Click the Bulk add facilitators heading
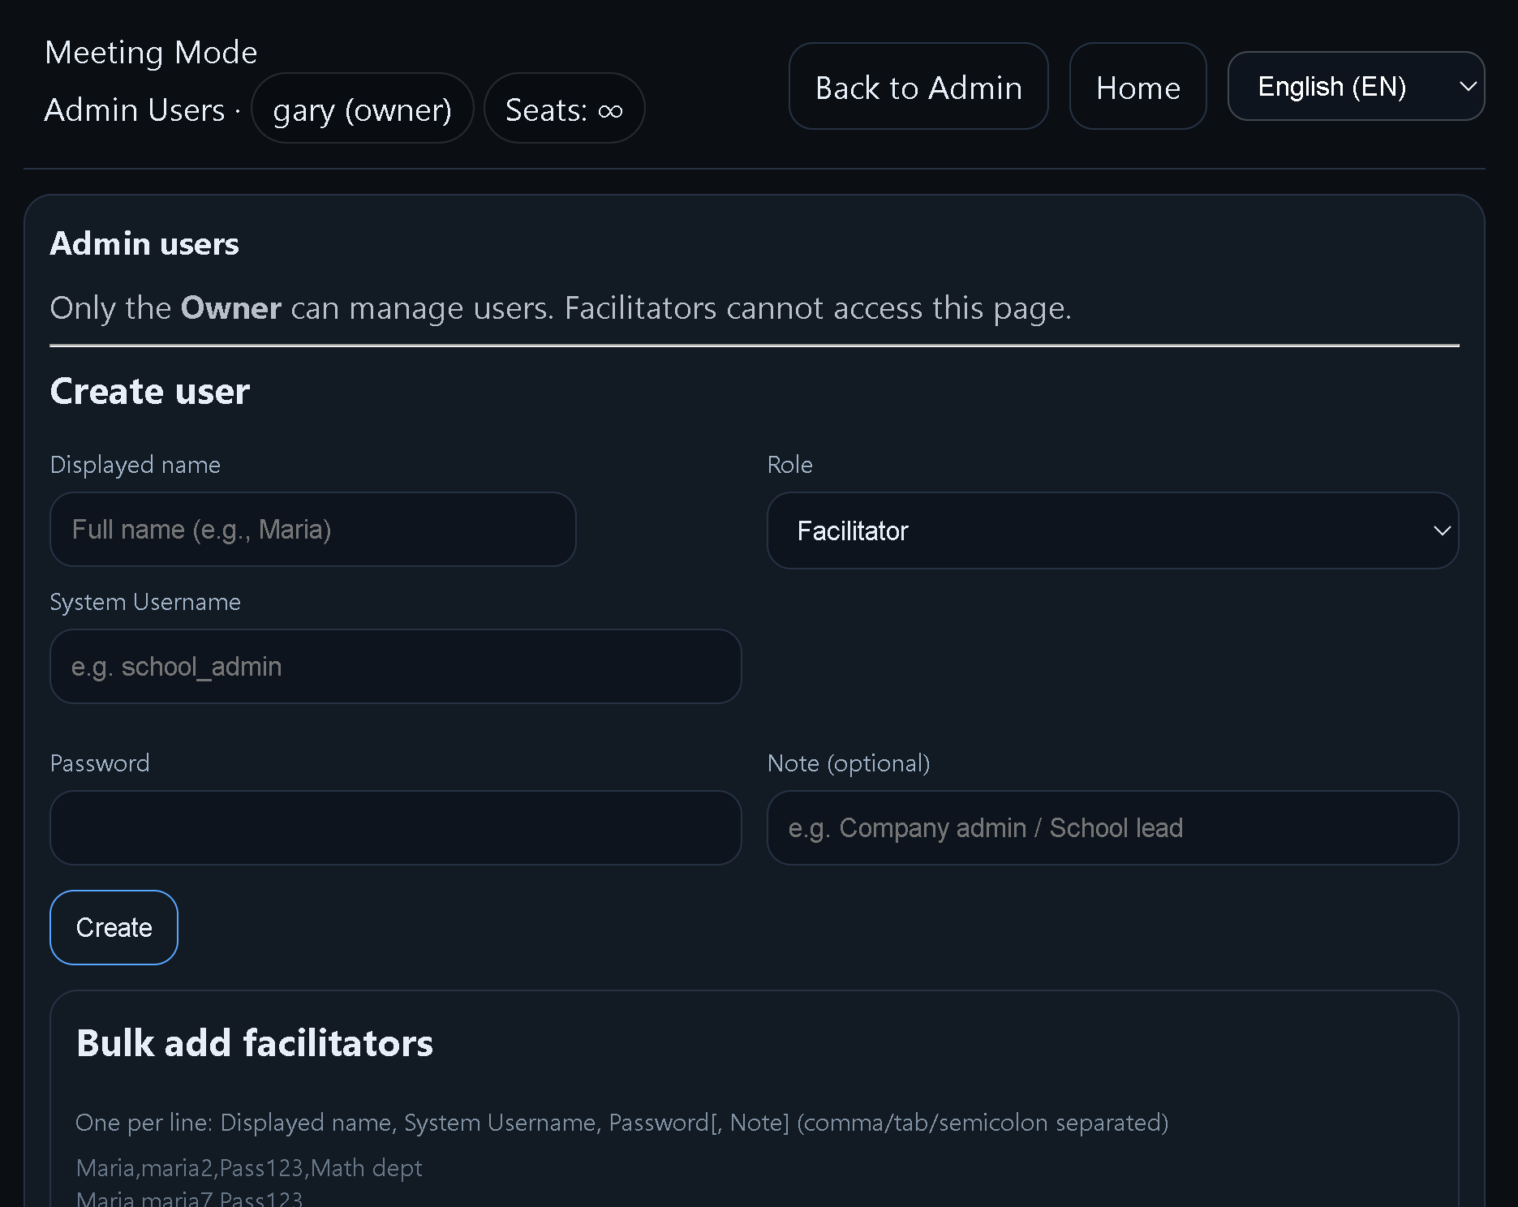The image size is (1518, 1207). pos(255,1043)
